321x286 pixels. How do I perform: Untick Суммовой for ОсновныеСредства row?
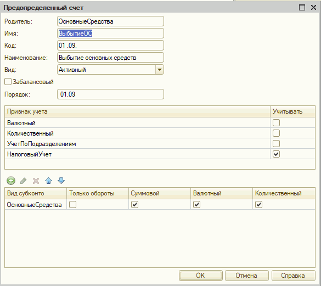tap(134, 204)
